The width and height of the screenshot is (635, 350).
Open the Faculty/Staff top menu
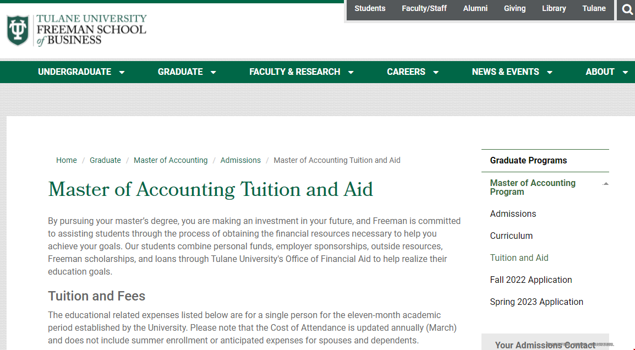click(424, 8)
